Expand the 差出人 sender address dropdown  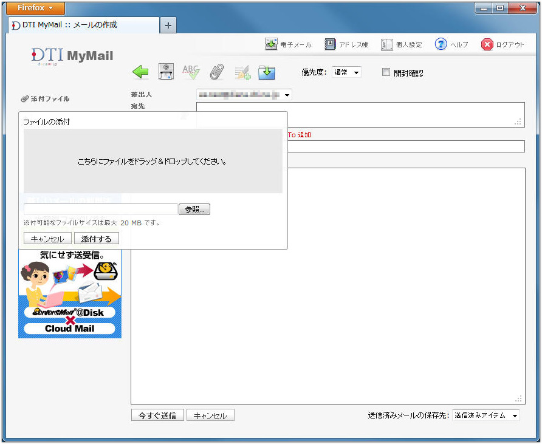[244, 95]
